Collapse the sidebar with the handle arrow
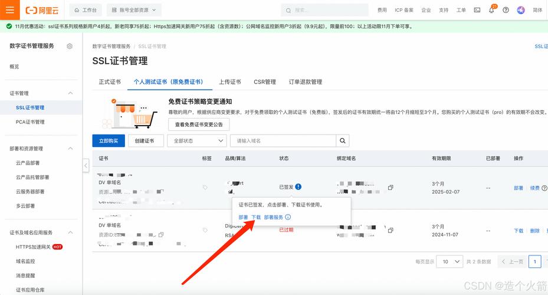548x295 pixels. pyautogui.click(x=86, y=165)
